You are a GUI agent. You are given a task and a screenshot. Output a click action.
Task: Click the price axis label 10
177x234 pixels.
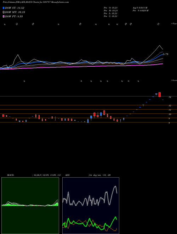tap(170, 115)
